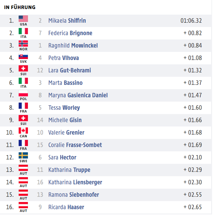Click the Swiss flag beside Lara Gut-Behrami
This screenshot has width=213, height=216.
tap(23, 69)
